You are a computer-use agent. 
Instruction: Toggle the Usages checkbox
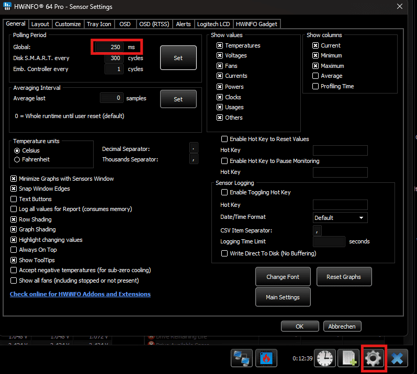coord(220,107)
